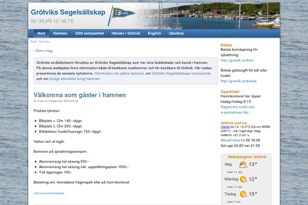The height and width of the screenshot is (205, 308).
Task: Go to Äldre inlägg
Action: [x=43, y=51]
